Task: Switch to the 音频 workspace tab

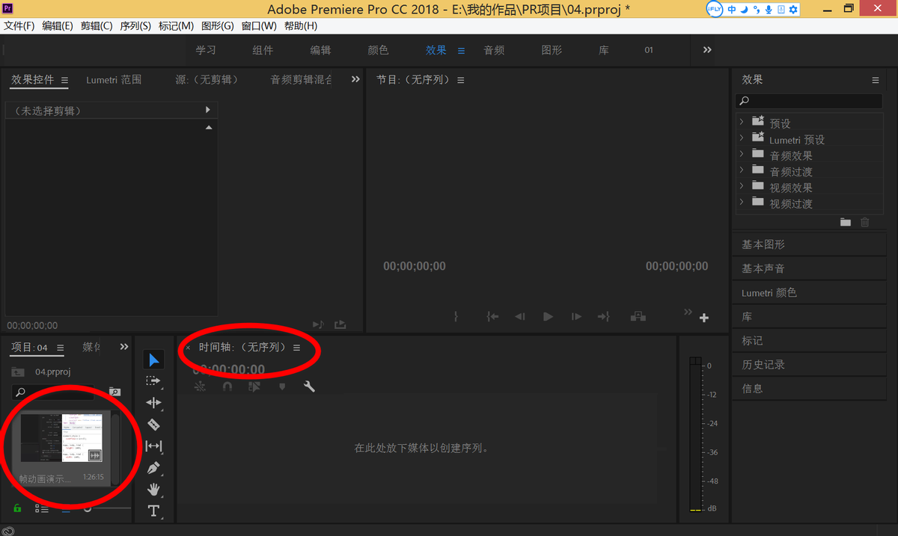Action: tap(494, 50)
